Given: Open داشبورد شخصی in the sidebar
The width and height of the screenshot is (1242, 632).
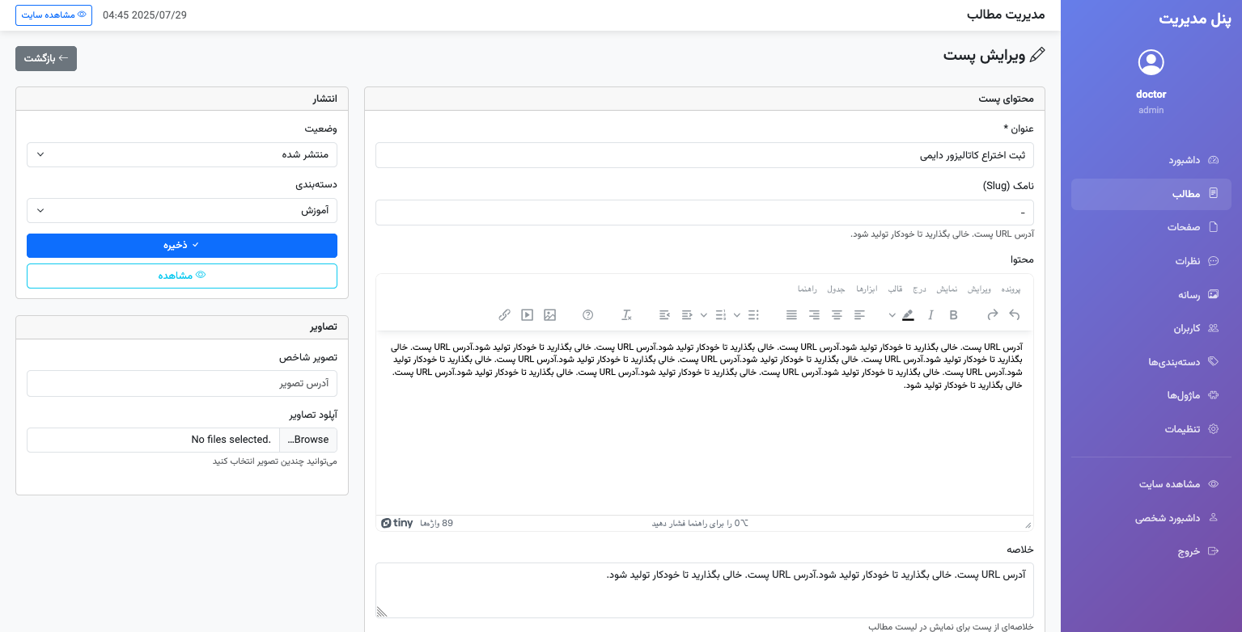Looking at the screenshot, I should click(x=1151, y=518).
